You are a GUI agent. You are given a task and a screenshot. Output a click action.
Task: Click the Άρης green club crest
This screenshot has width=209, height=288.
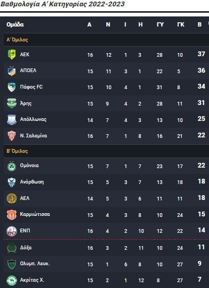point(12,103)
